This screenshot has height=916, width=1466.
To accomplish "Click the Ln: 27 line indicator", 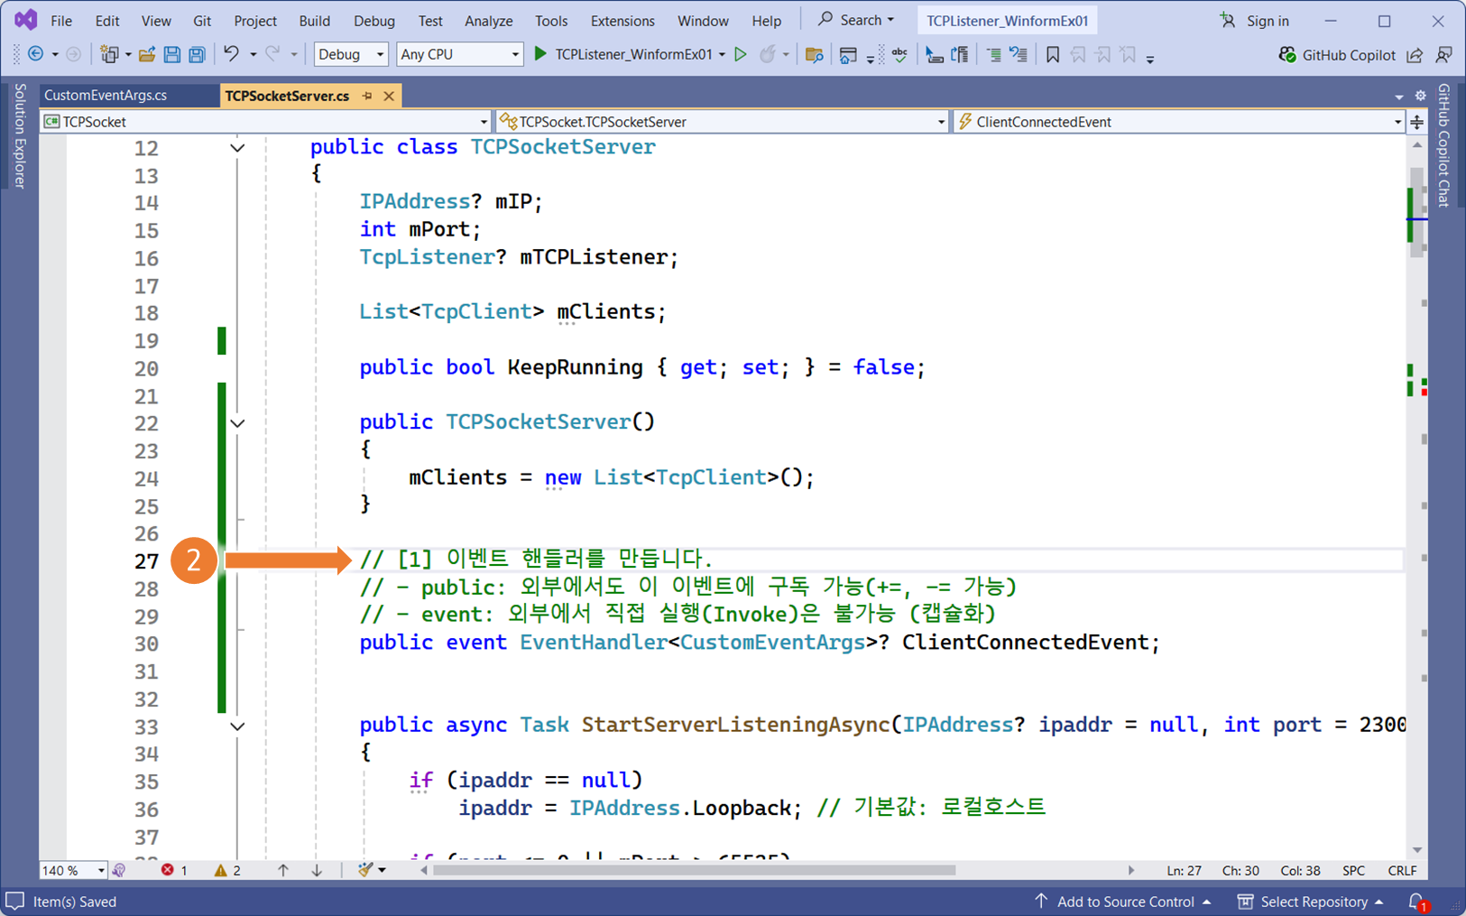I will (x=1184, y=870).
